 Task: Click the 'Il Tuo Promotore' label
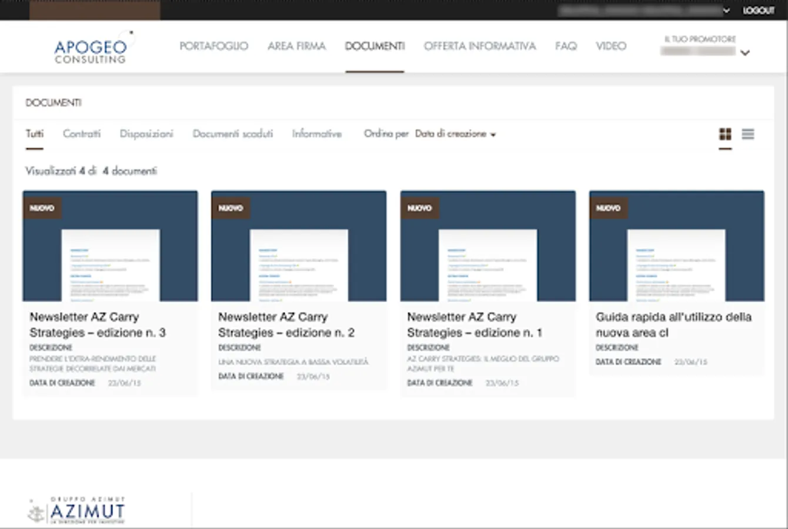coord(700,39)
